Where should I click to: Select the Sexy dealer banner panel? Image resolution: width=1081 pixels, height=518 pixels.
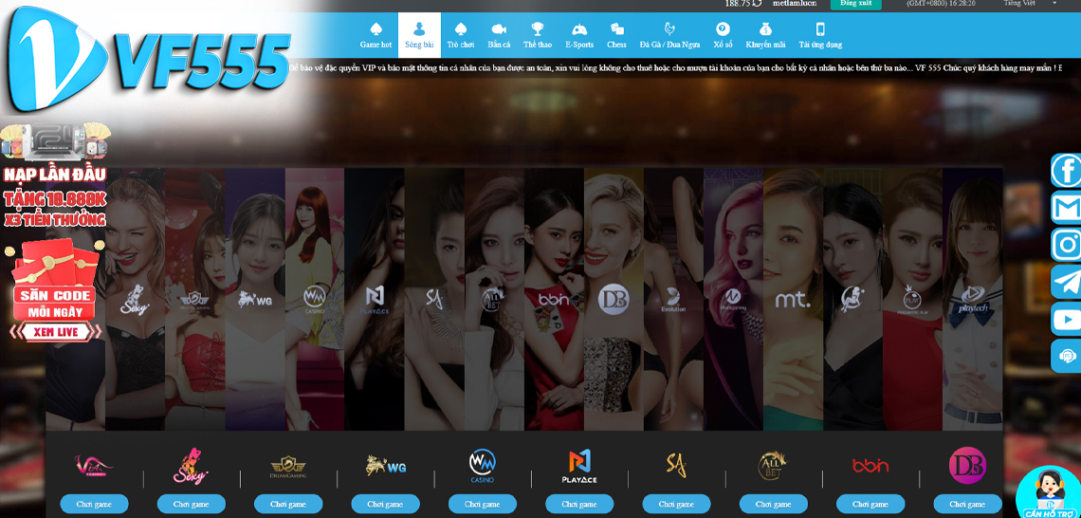point(135,300)
